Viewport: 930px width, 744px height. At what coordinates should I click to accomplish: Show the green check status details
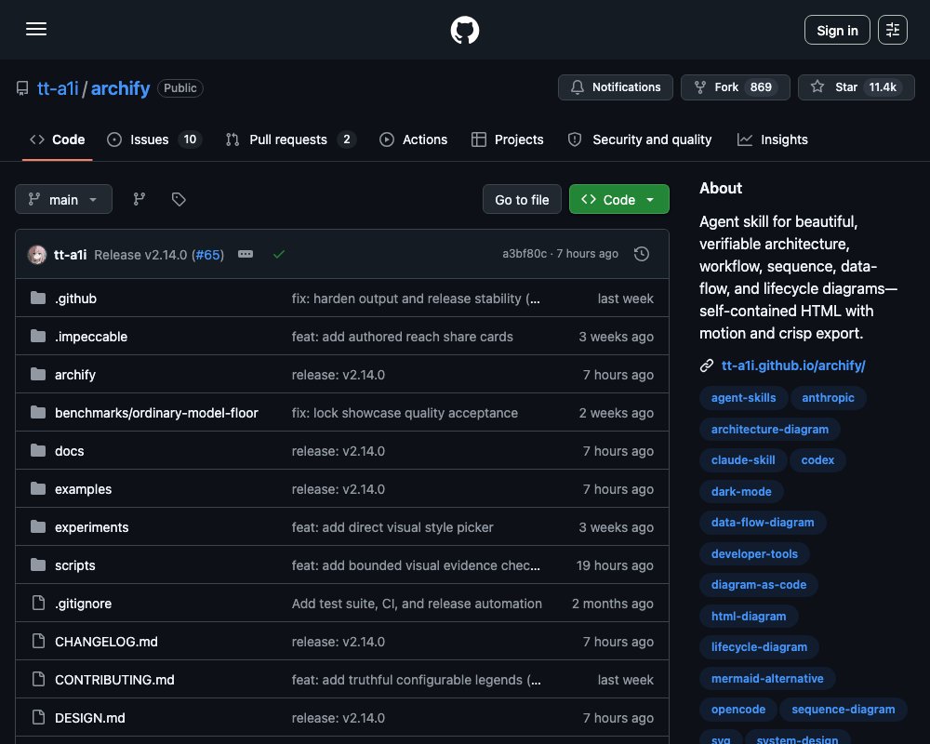[x=279, y=254]
